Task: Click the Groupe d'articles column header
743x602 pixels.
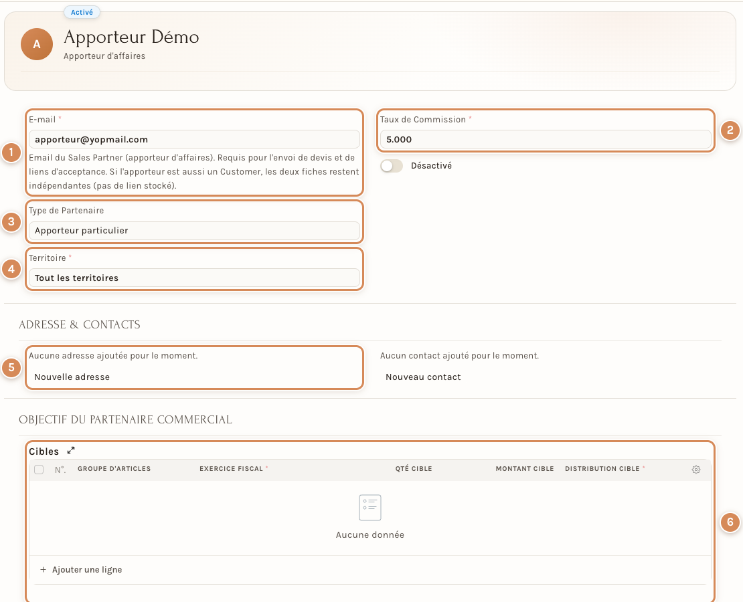Action: pos(114,468)
